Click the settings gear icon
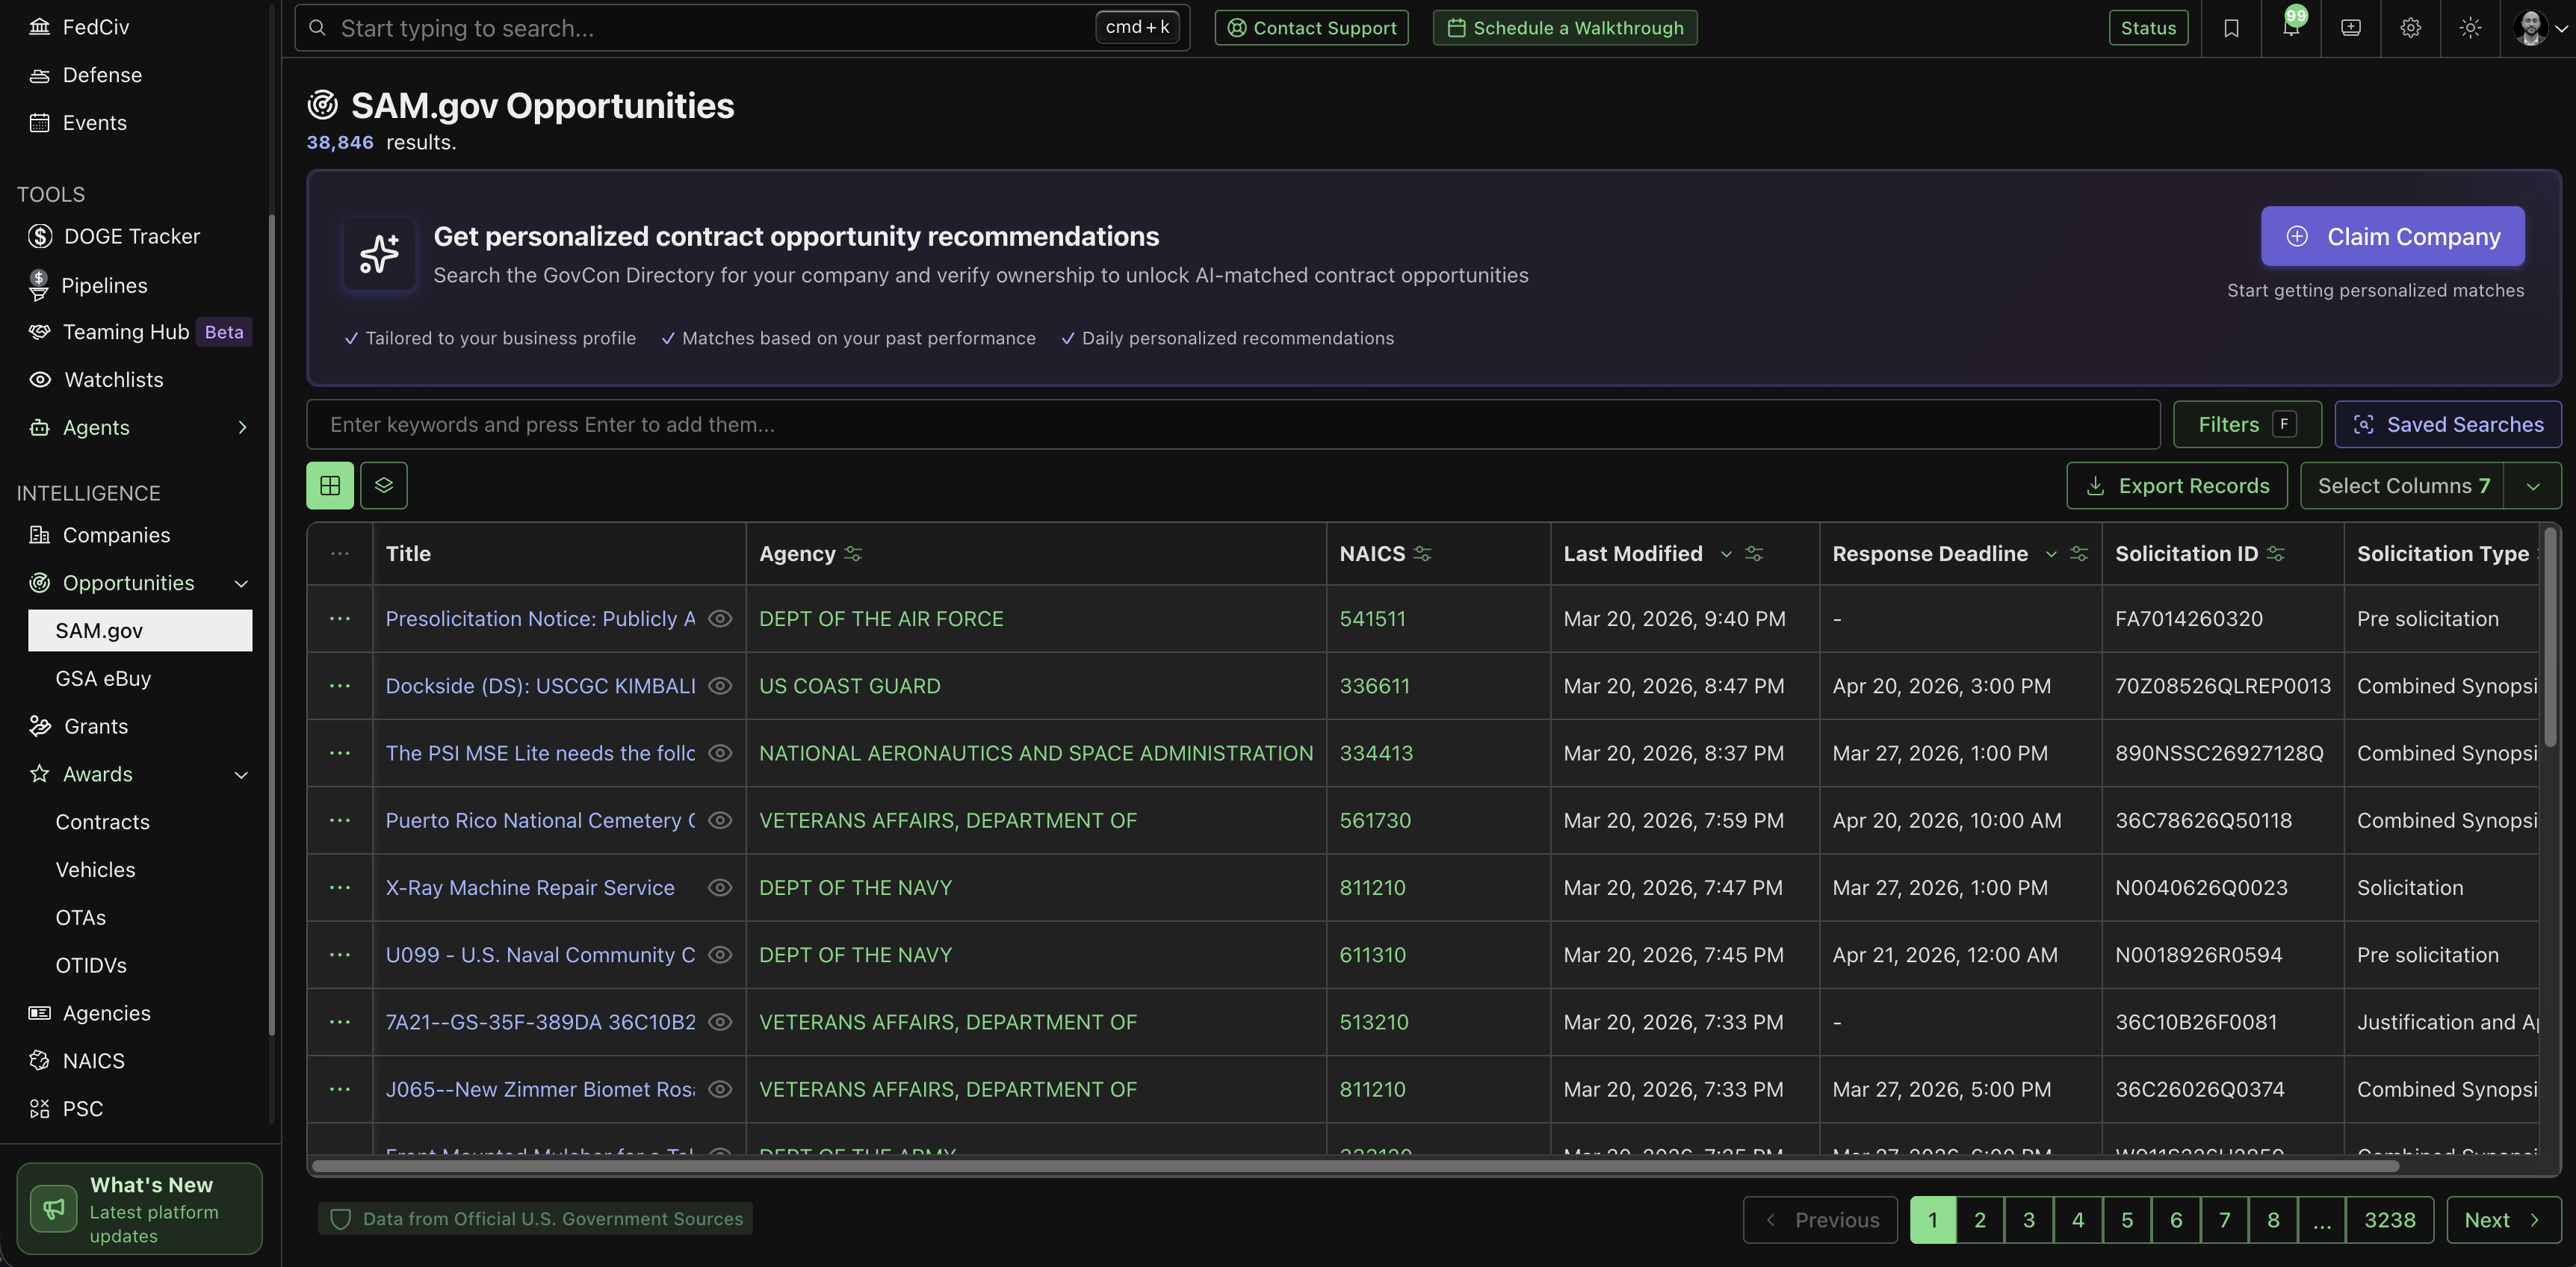Image resolution: width=2576 pixels, height=1267 pixels. pos(2411,28)
